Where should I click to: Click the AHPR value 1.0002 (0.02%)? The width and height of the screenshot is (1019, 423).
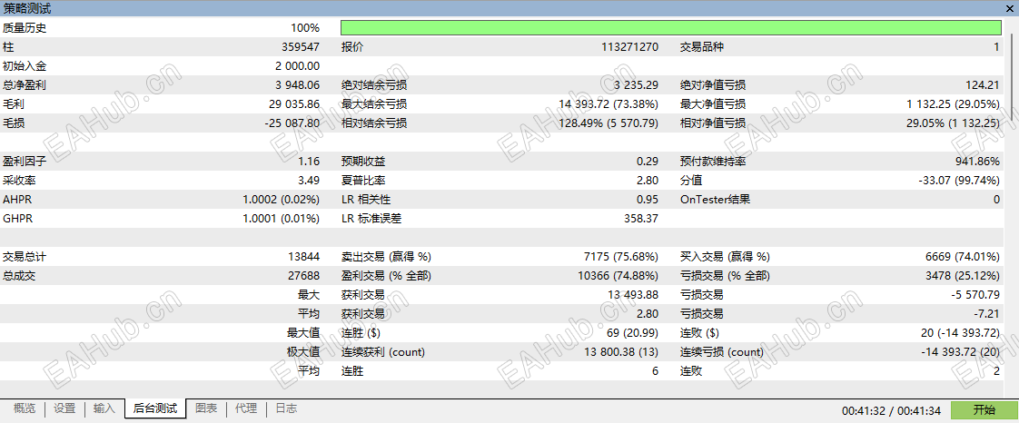point(282,200)
